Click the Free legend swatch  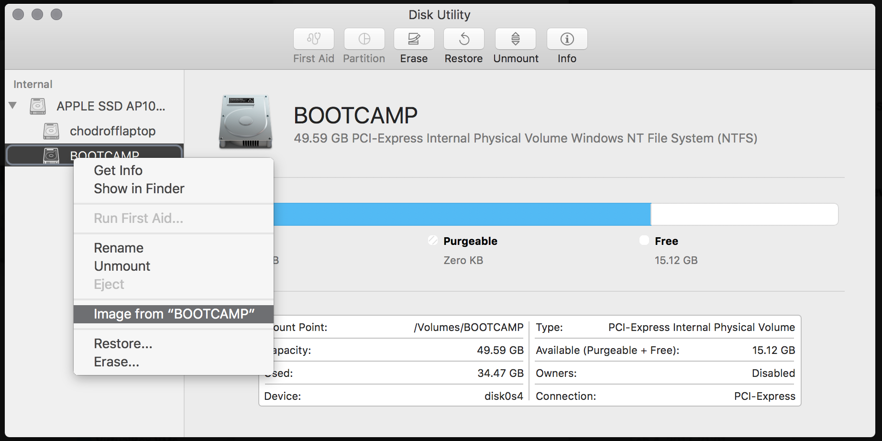click(644, 240)
